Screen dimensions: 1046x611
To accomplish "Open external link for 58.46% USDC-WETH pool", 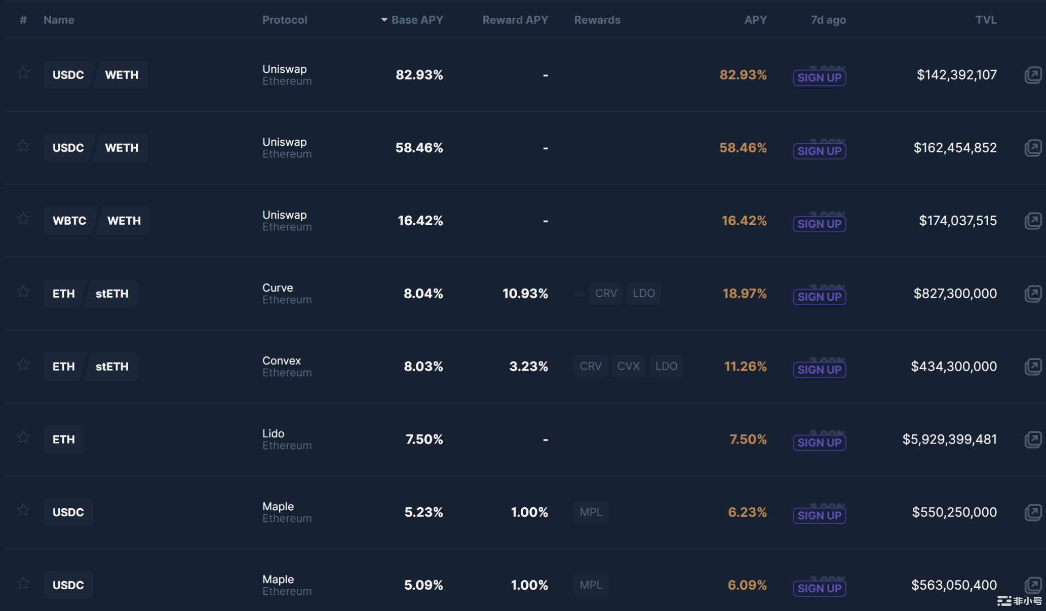I will tap(1032, 148).
